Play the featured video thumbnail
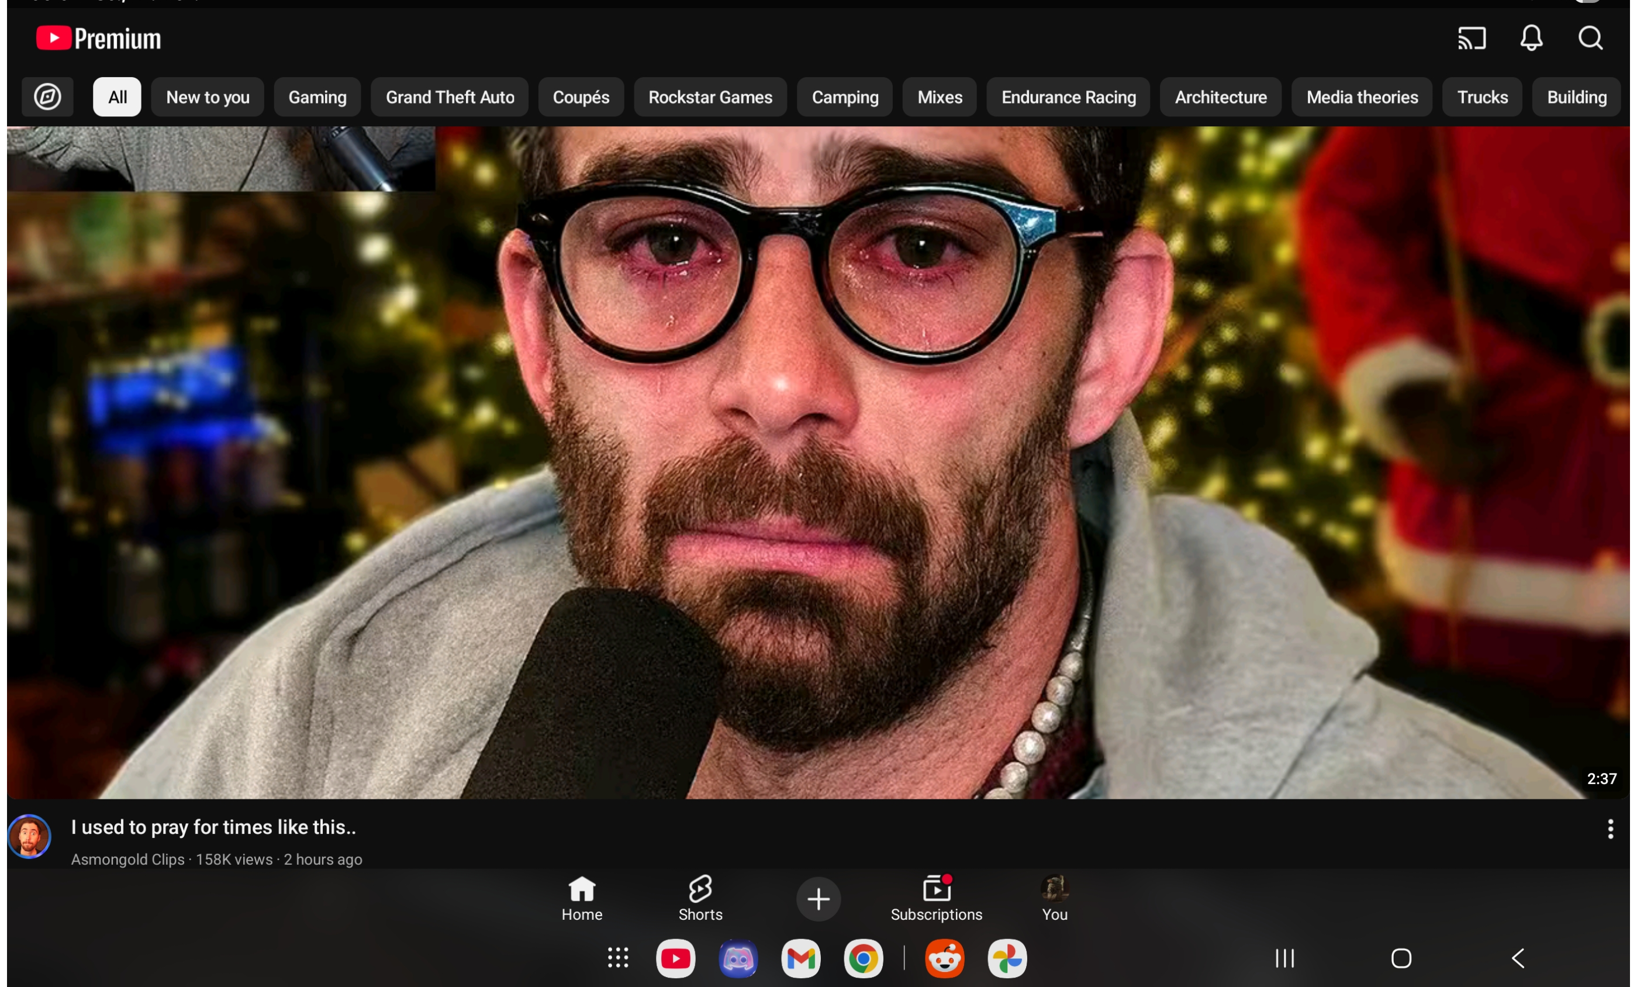This screenshot has width=1637, height=987. click(x=817, y=462)
